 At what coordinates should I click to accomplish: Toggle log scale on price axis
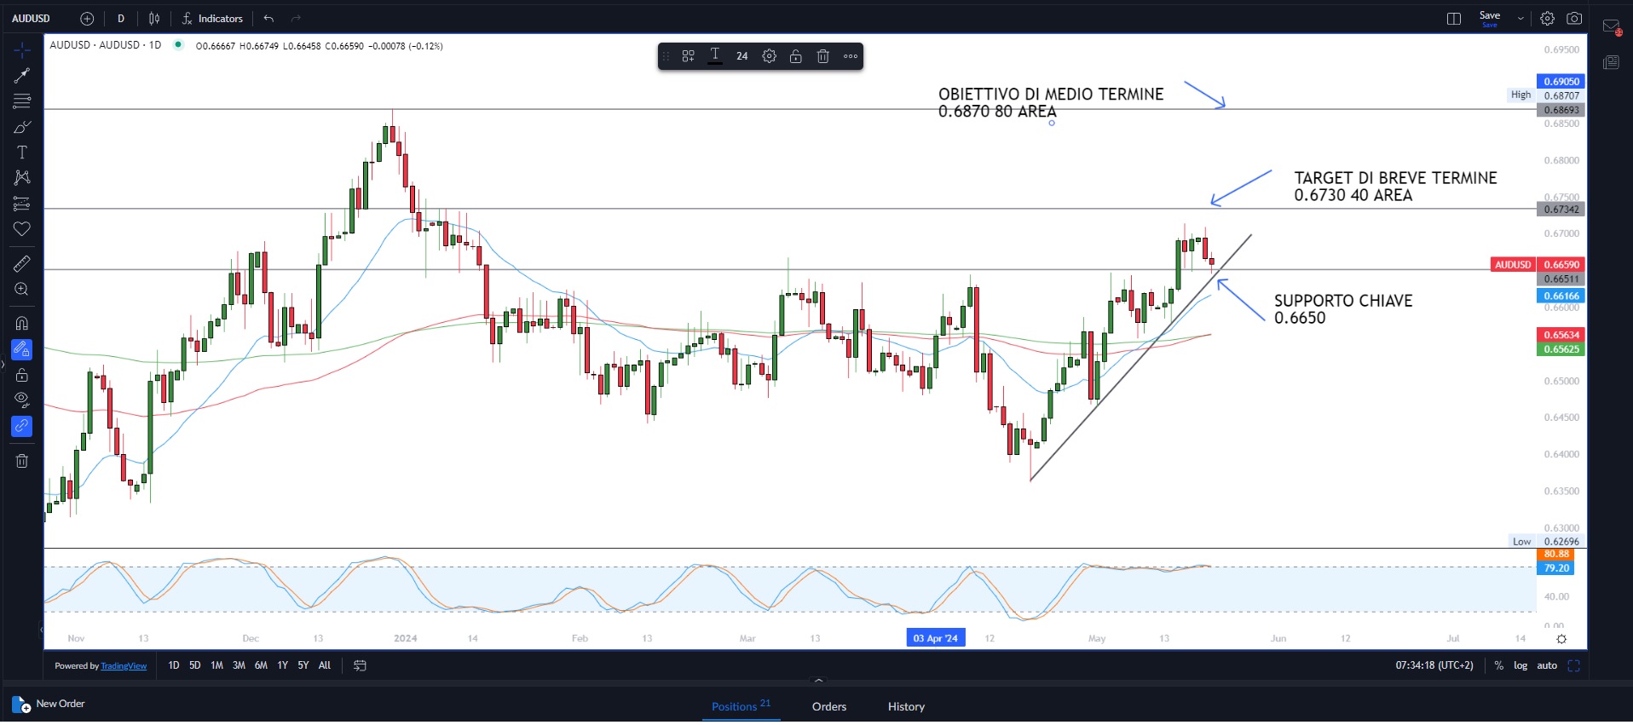point(1520,665)
